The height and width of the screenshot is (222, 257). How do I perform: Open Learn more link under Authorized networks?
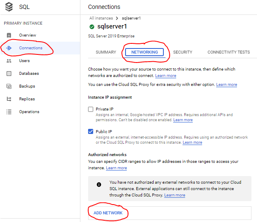point(116,168)
